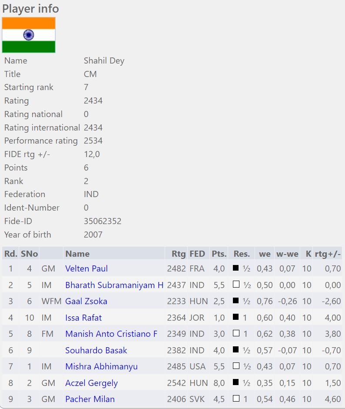Open Velten Paul player link
Image resolution: width=345 pixels, height=409 pixels.
[86, 268]
